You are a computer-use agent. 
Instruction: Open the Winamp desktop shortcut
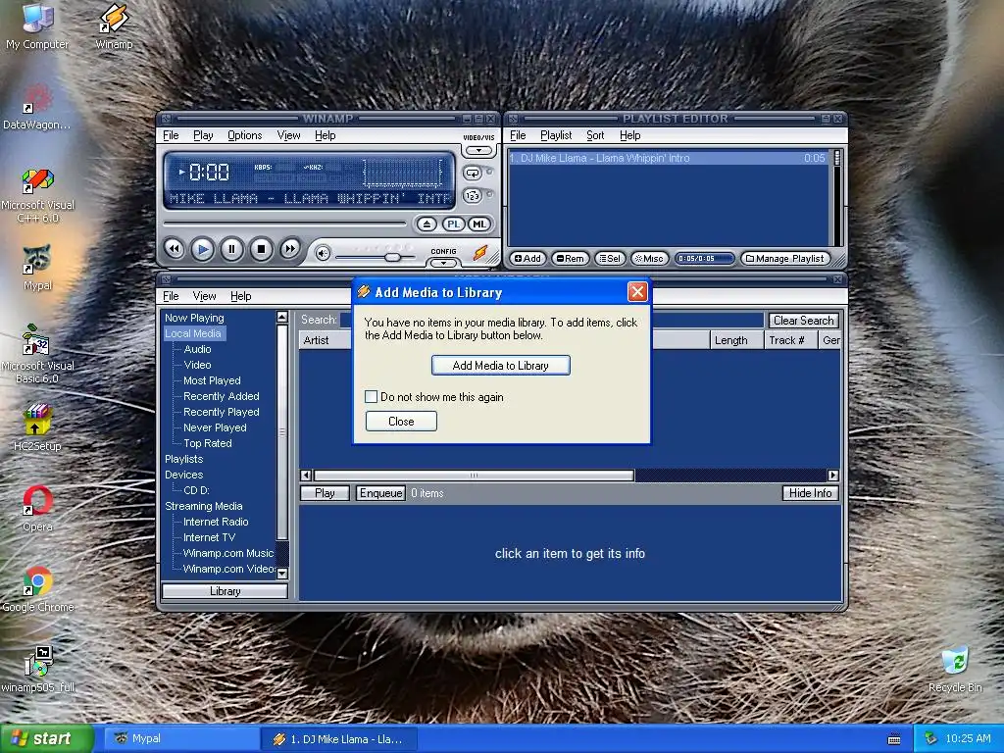pos(114,26)
